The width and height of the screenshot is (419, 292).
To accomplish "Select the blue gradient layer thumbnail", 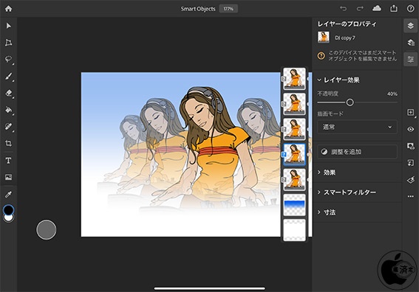I will pyautogui.click(x=294, y=205).
